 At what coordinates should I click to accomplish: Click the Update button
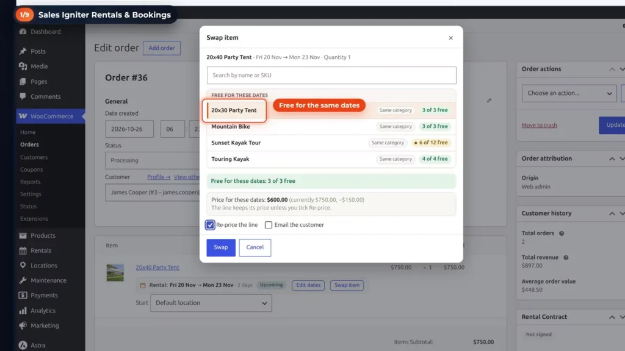tap(612, 125)
